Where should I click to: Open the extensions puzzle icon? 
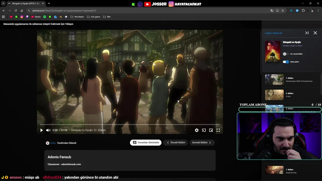303,11
